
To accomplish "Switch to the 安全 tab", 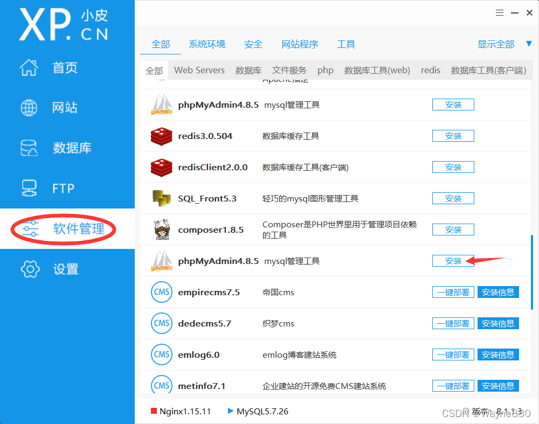I will (x=253, y=44).
